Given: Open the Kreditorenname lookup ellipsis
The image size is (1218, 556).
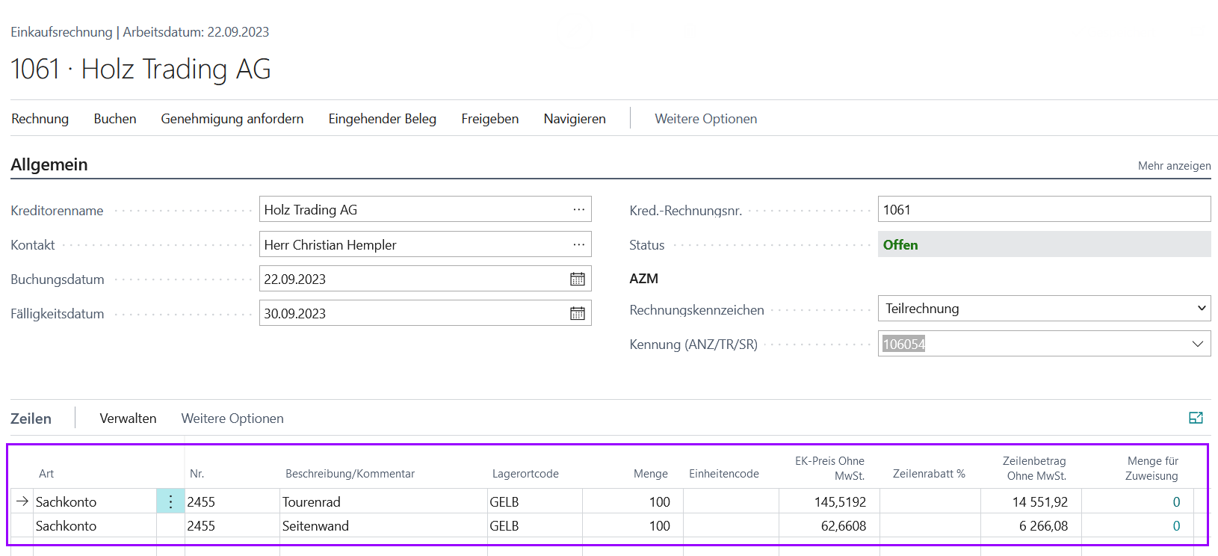Looking at the screenshot, I should click(579, 210).
